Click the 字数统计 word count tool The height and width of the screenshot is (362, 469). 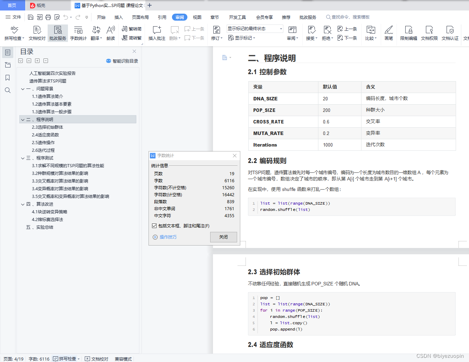tap(78, 33)
